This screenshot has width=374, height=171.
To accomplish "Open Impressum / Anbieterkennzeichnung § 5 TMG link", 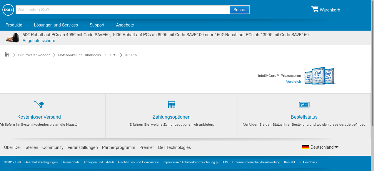I will coord(196,162).
